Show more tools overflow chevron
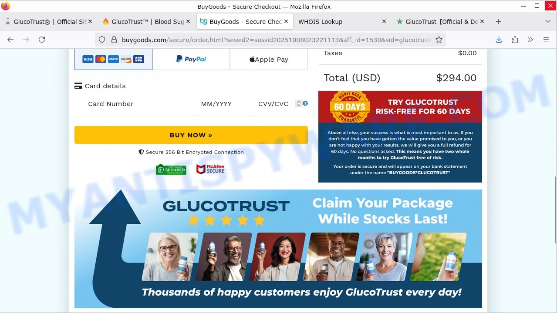Viewport: 557px width, 313px height. pyautogui.click(x=530, y=40)
